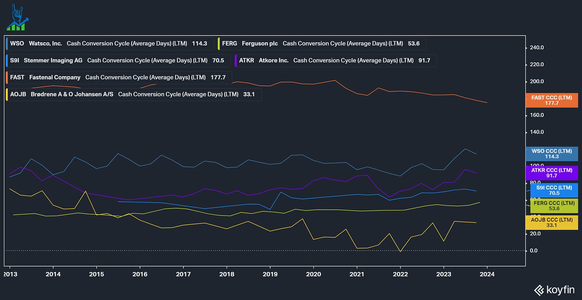The height and width of the screenshot is (300, 582).
Task: Select the S9I Stemmer Imaging AG legend entry
Action: pos(118,61)
